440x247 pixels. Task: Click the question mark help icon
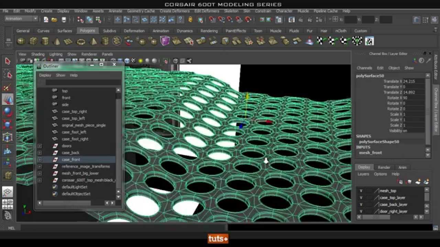180,20
